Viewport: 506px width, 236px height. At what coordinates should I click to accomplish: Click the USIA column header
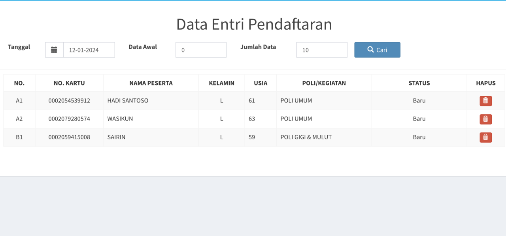261,83
